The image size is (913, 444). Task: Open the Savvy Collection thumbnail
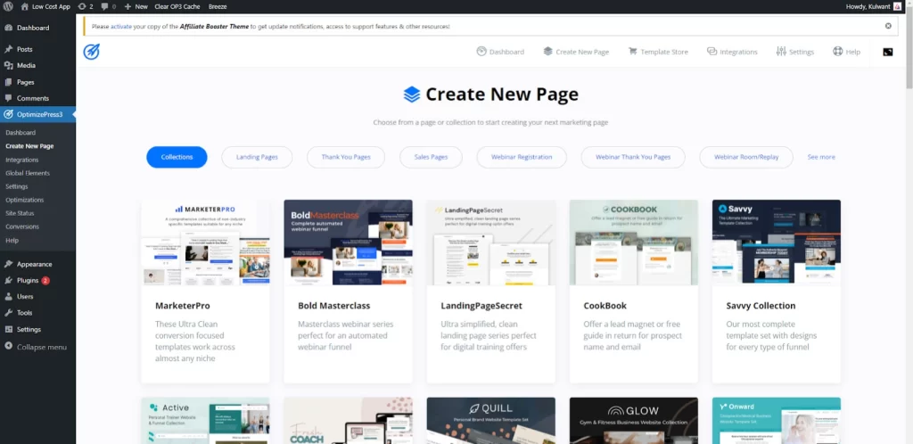777,243
